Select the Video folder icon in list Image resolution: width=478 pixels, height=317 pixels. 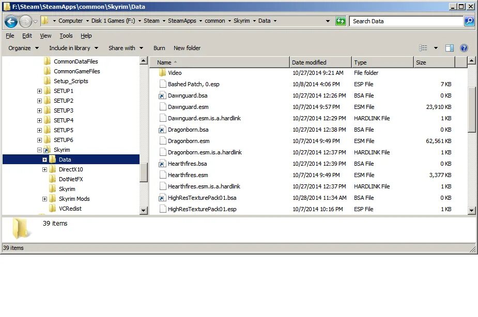(162, 72)
